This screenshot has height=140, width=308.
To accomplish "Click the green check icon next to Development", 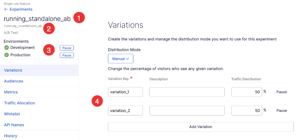I will pyautogui.click(x=6, y=47).
